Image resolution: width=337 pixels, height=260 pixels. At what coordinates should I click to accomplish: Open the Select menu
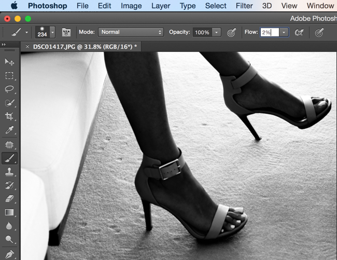click(216, 6)
